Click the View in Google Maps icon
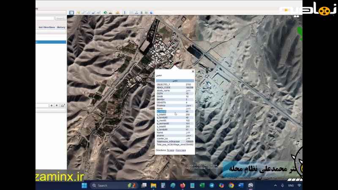 pos(147,13)
